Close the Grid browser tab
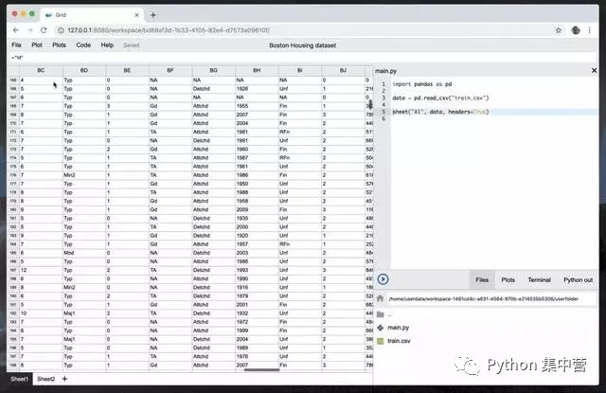Screen dimensions: 606x393 coord(136,15)
